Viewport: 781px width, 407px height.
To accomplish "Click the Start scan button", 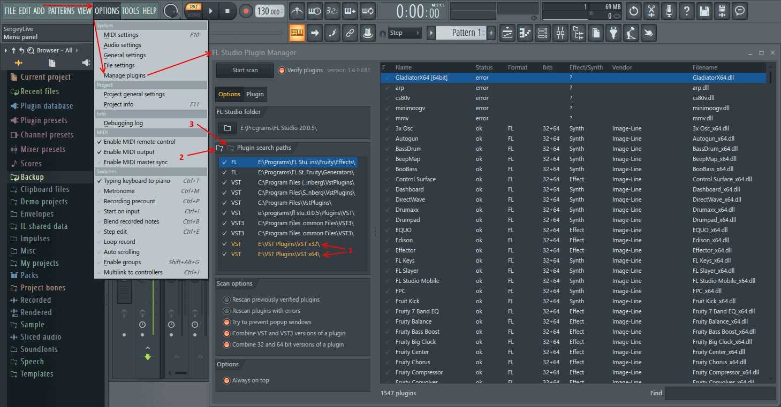I will 245,70.
